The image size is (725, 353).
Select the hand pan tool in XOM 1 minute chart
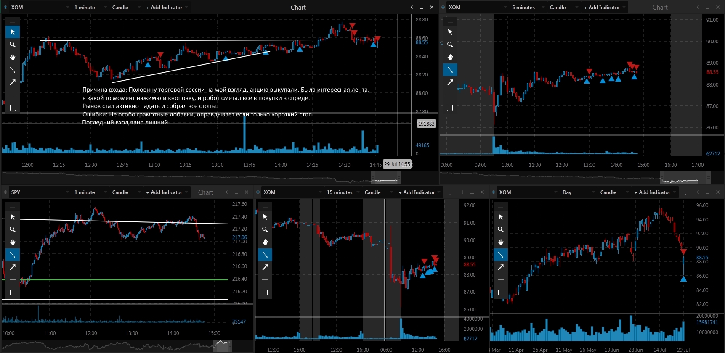point(13,57)
